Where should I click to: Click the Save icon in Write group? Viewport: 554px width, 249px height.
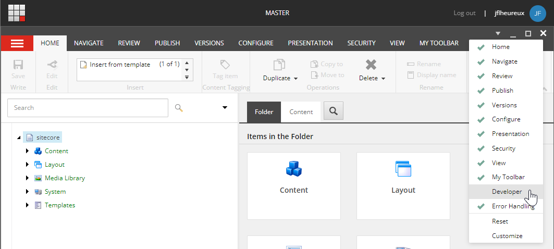18,65
